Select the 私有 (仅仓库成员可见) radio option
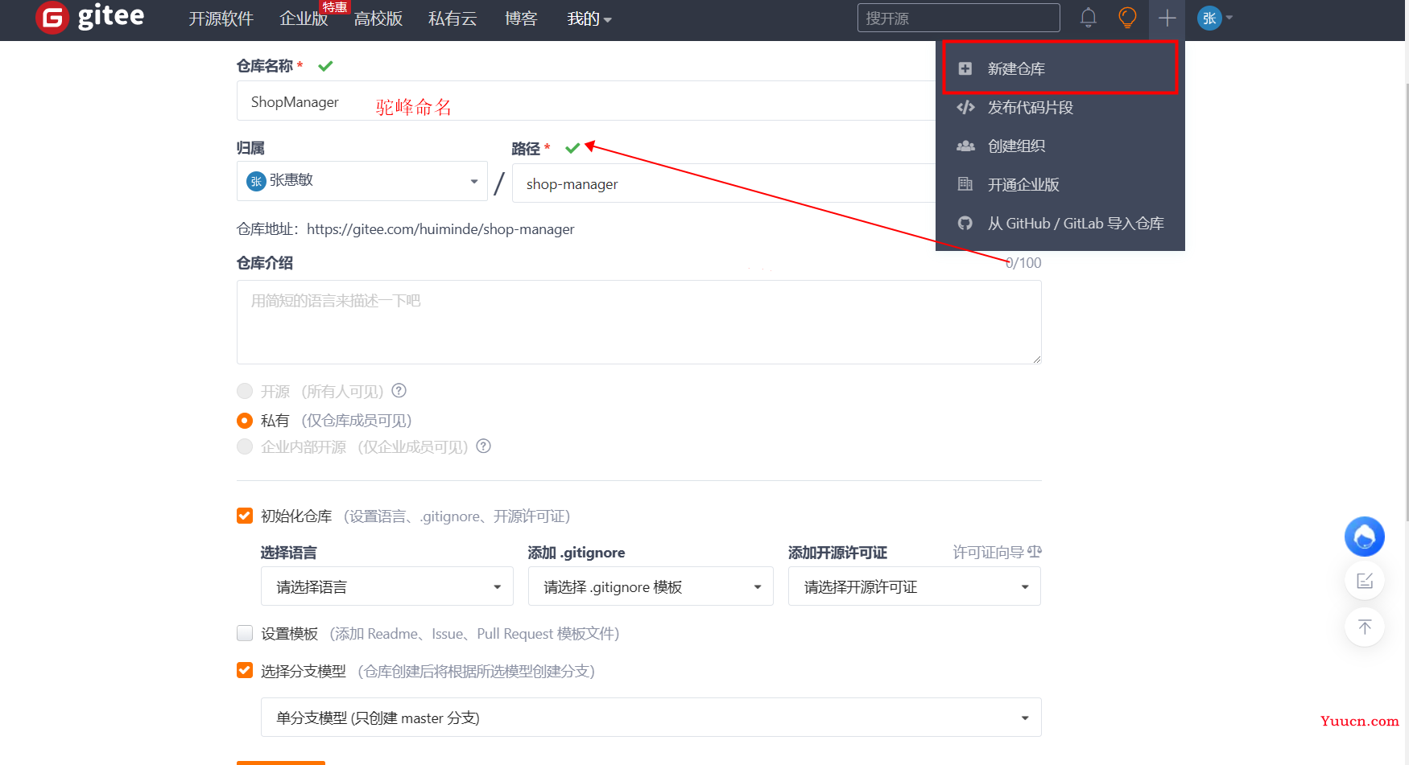1409x765 pixels. (x=245, y=421)
